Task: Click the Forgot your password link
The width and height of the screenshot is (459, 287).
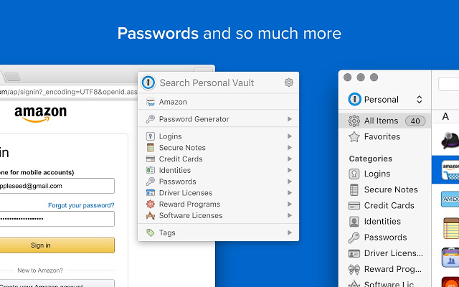Action: click(80, 205)
